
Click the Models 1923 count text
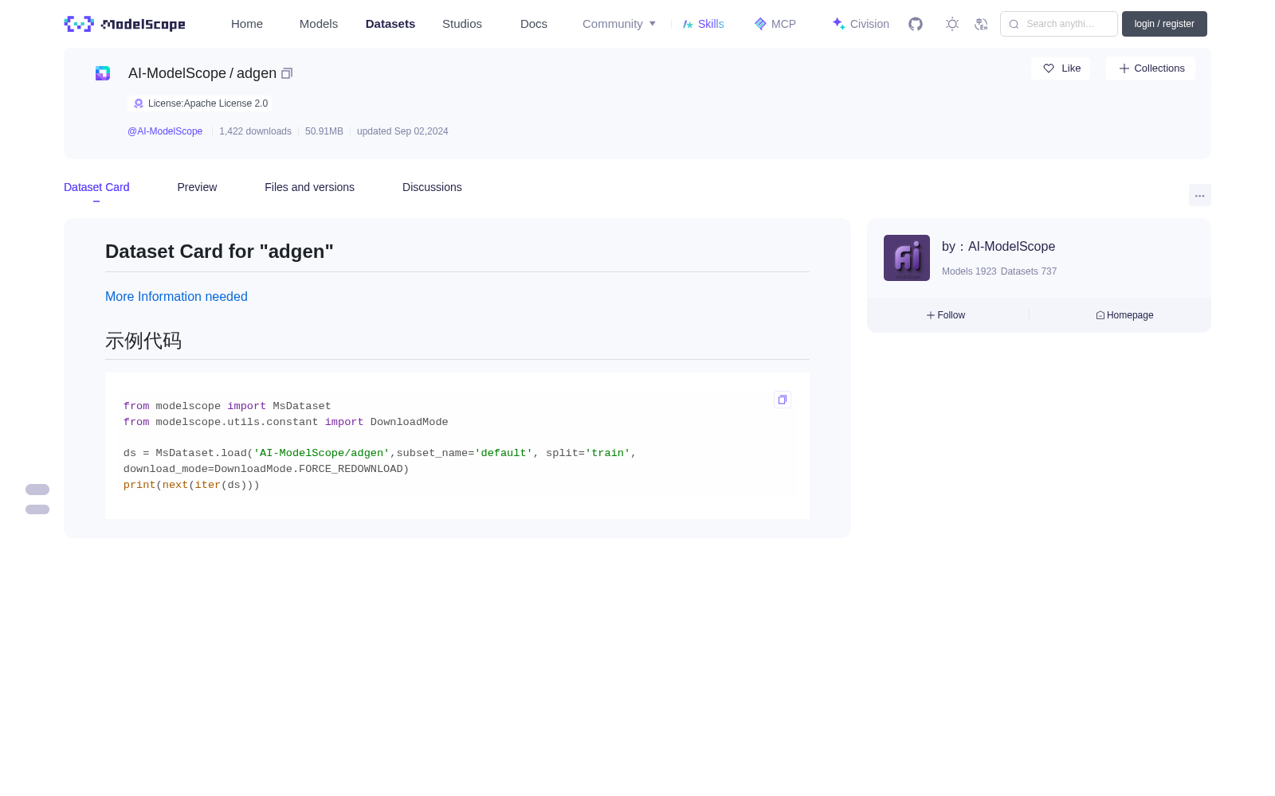point(969,271)
